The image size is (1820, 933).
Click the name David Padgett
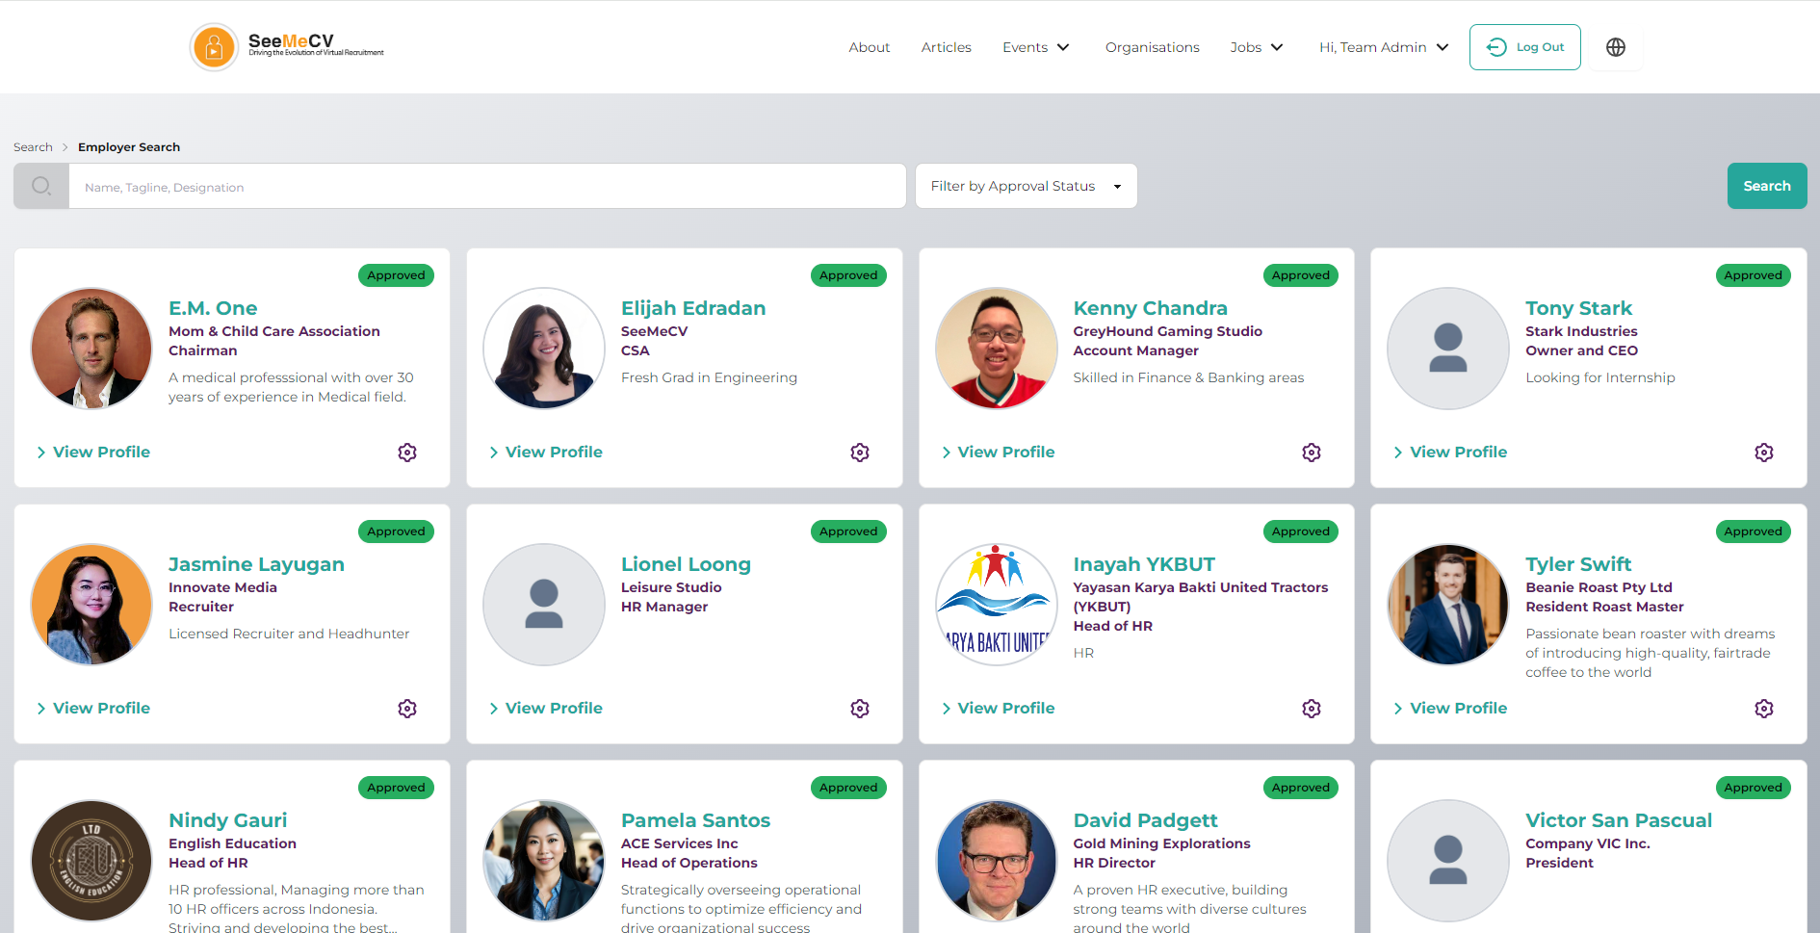(1146, 820)
